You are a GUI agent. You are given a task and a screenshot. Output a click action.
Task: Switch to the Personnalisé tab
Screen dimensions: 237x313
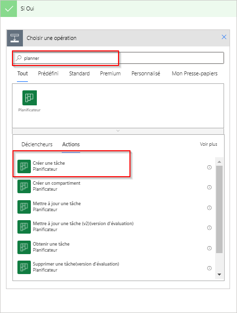[146, 74]
